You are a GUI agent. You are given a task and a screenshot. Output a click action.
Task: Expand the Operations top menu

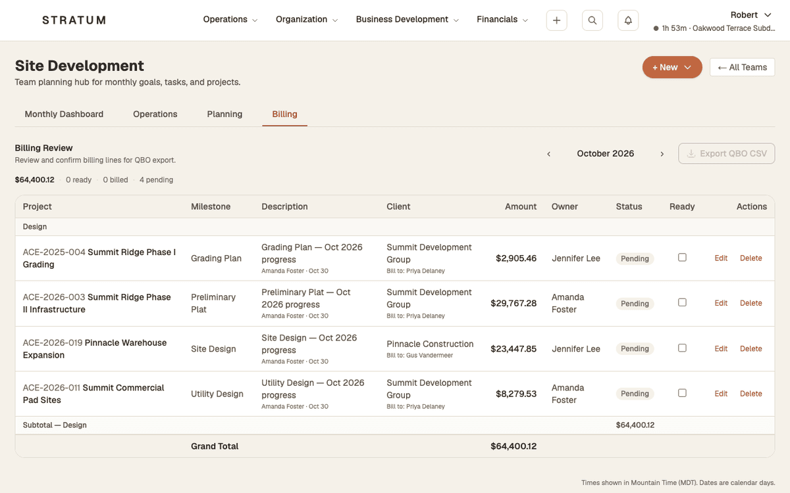coord(230,20)
